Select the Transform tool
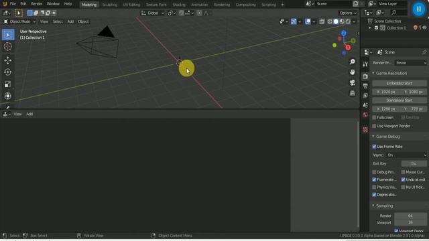Viewport: 429px width, 241px height. point(8,96)
